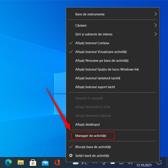
Task: Uncheck Afișați butonul Cortana
Action: click(x=113, y=43)
